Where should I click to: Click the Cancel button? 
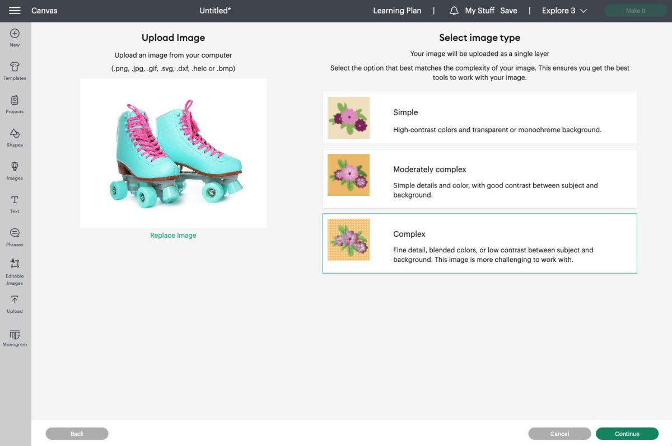click(559, 434)
